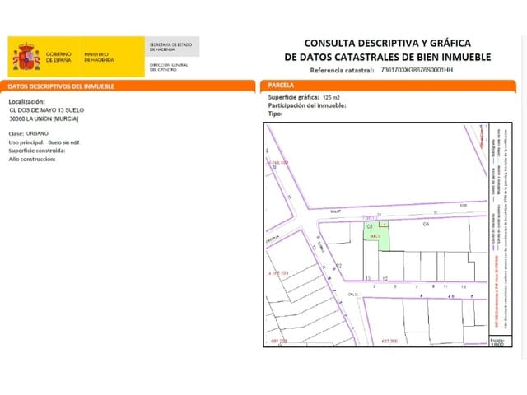The image size is (527, 395).
Task: Click the value Suelo sin edif.
Action: coord(64,142)
